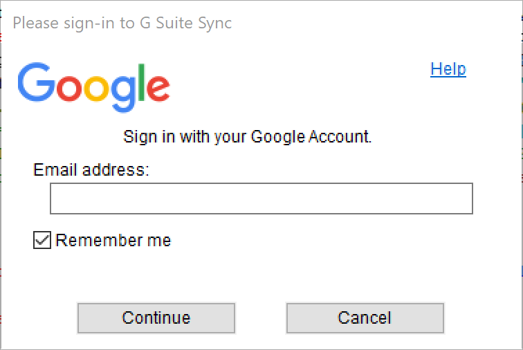Click the red e in Google logo
Screen dimensions: 523x350
click(x=158, y=87)
